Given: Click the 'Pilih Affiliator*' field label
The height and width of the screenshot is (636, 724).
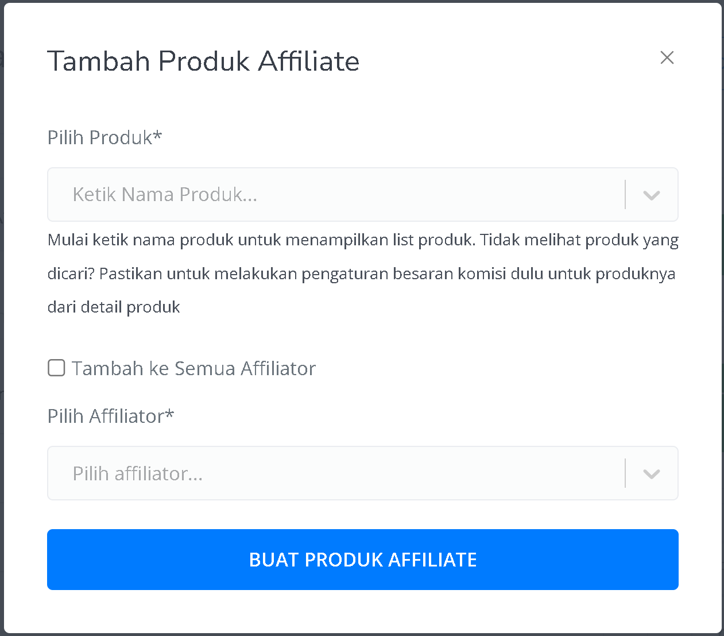Looking at the screenshot, I should click(x=111, y=416).
